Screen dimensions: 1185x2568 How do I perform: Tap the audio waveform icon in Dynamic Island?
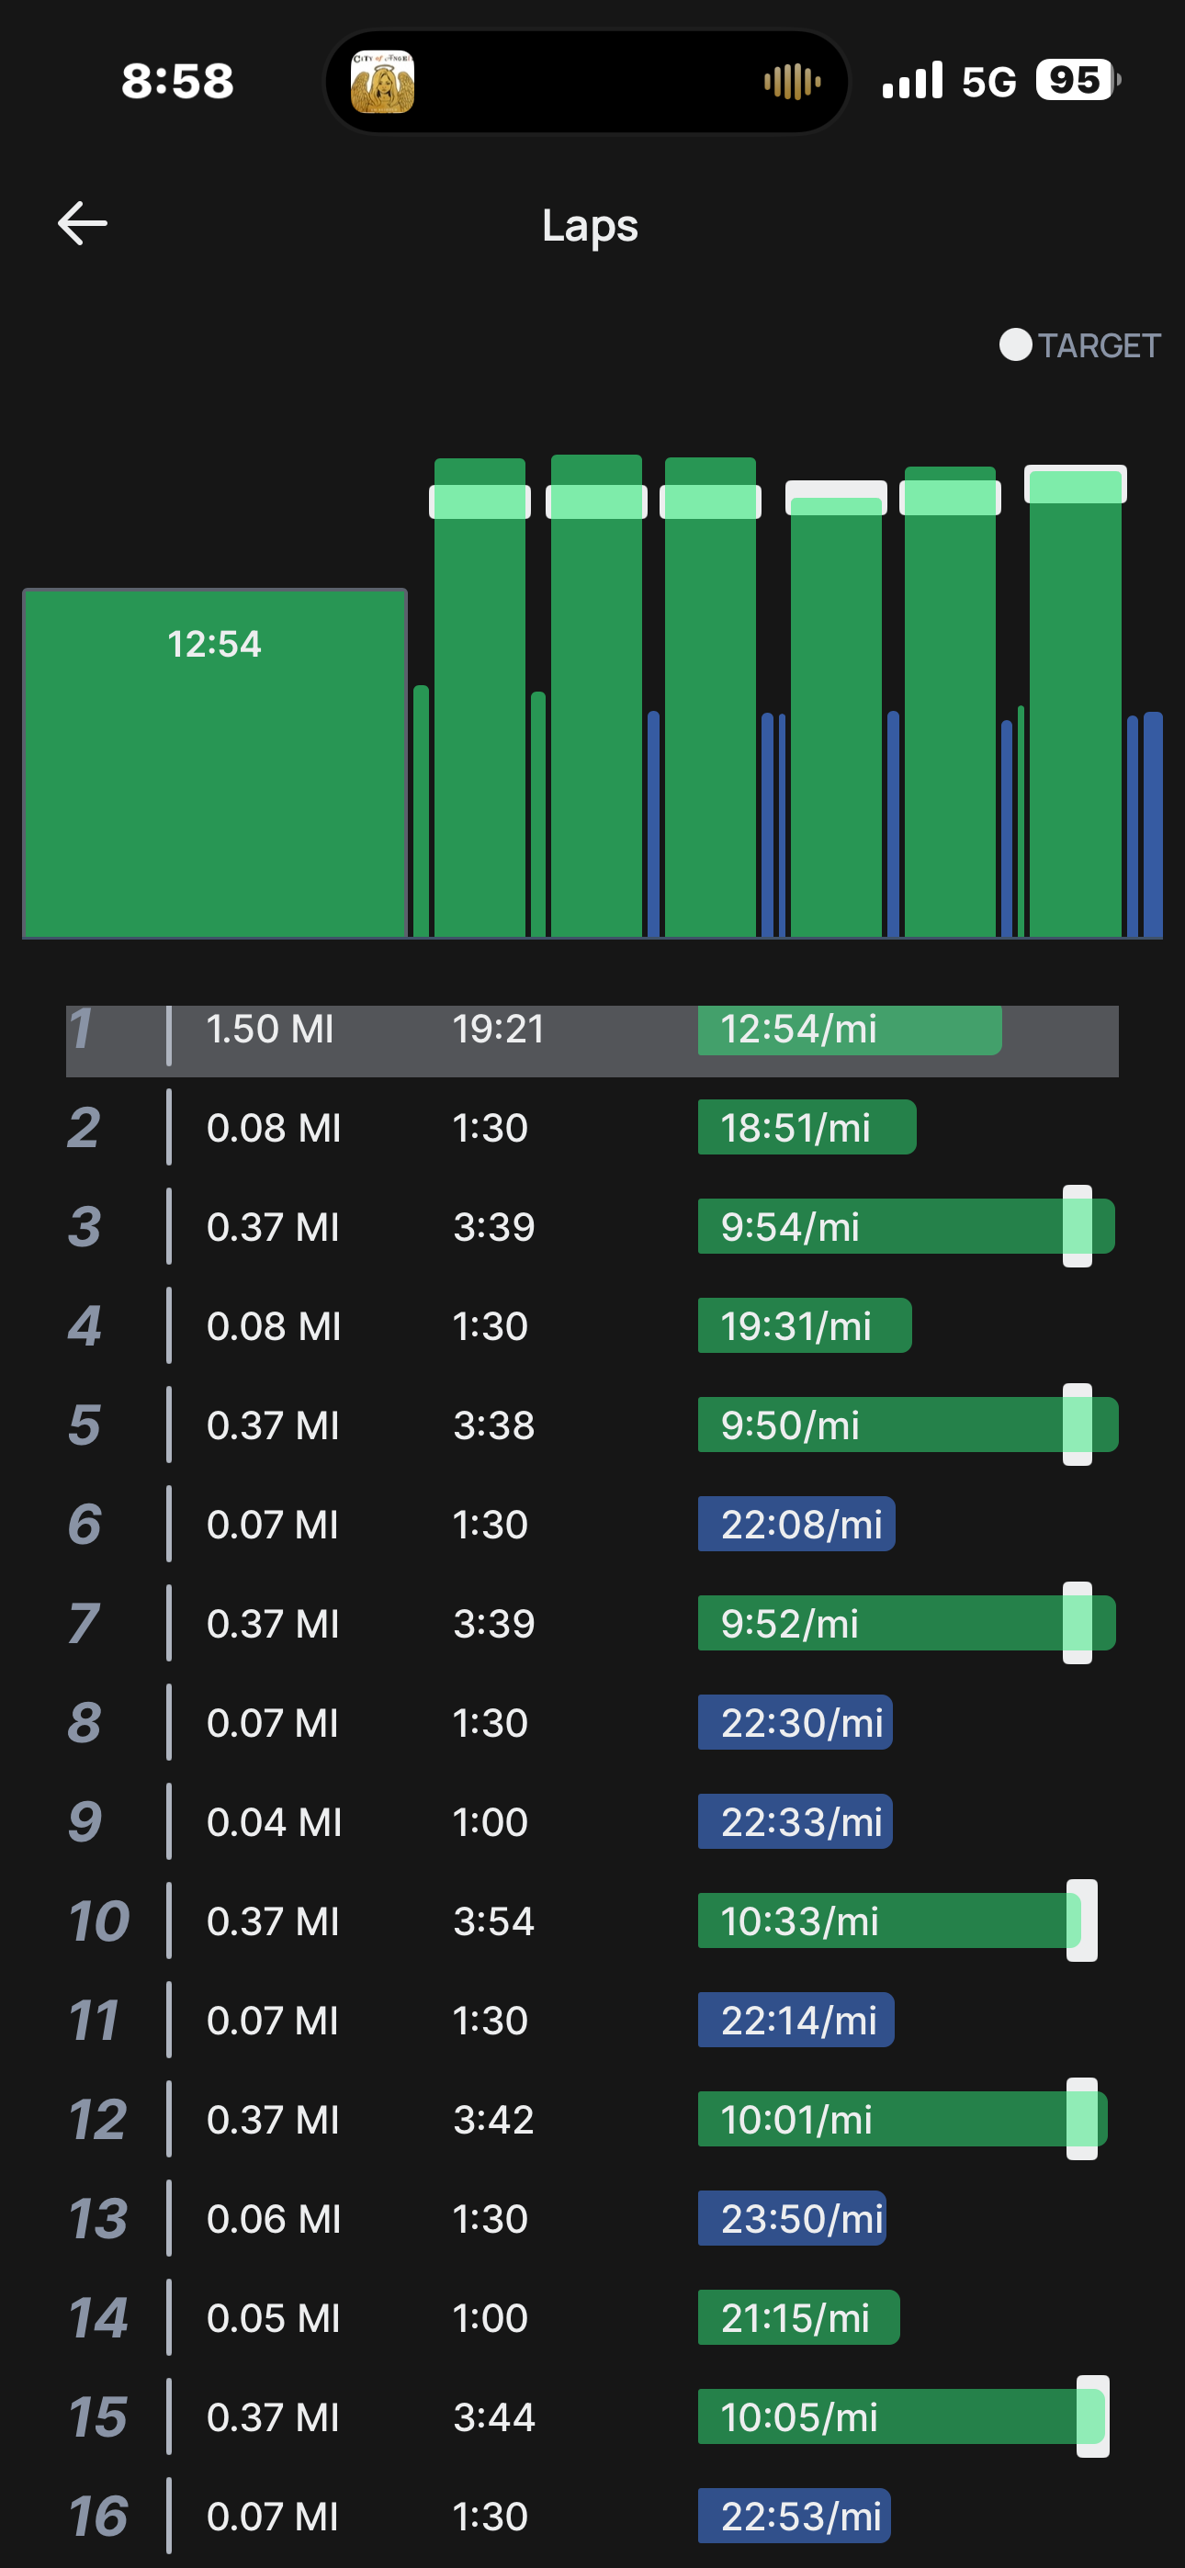792,82
